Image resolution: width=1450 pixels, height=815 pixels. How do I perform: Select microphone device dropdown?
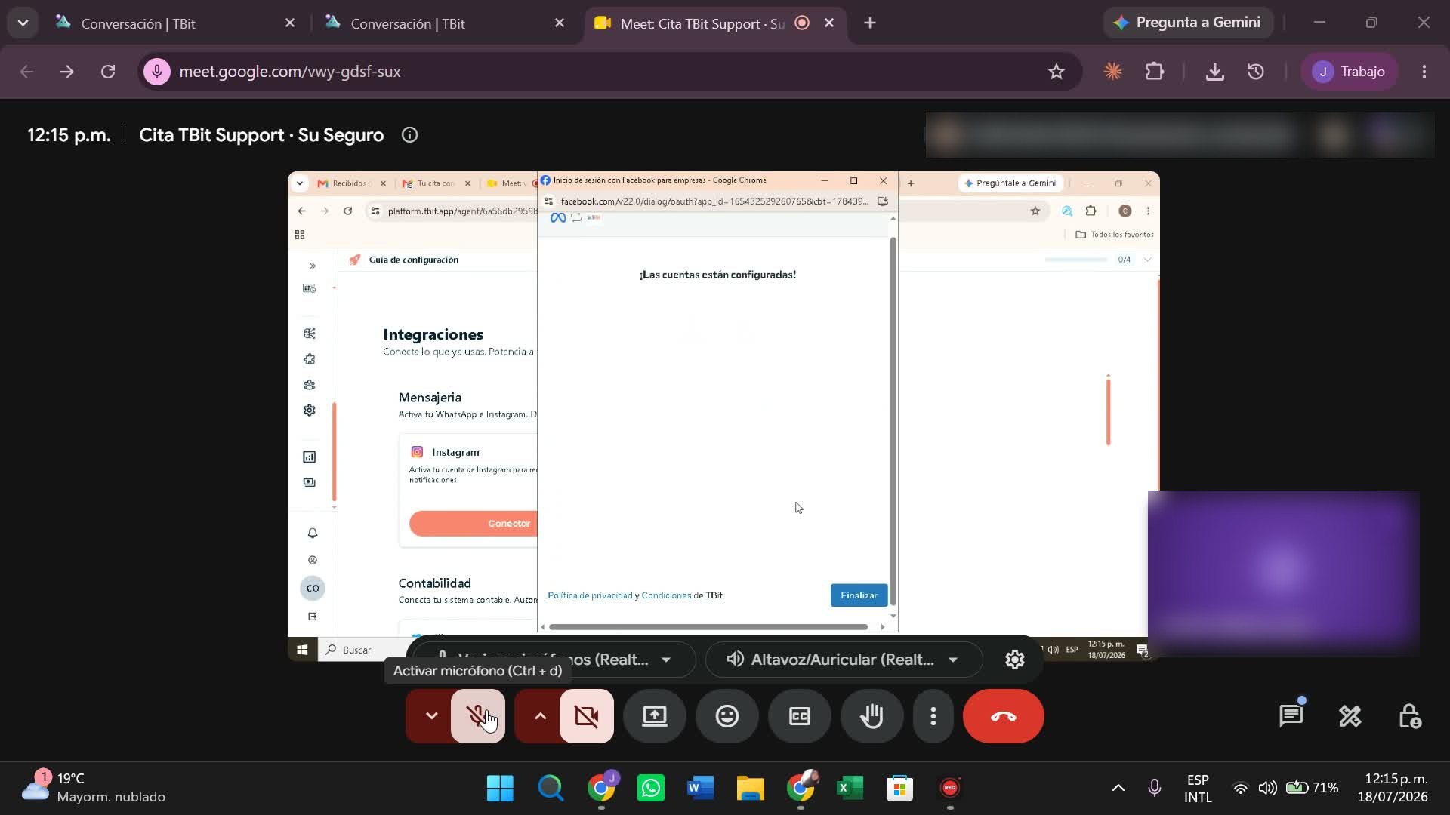click(x=555, y=660)
